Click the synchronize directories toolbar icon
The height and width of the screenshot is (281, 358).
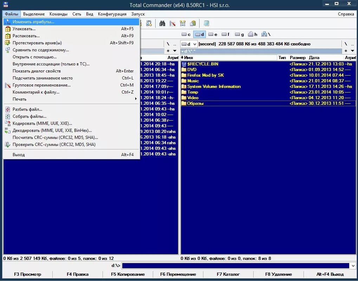(x=183, y=23)
